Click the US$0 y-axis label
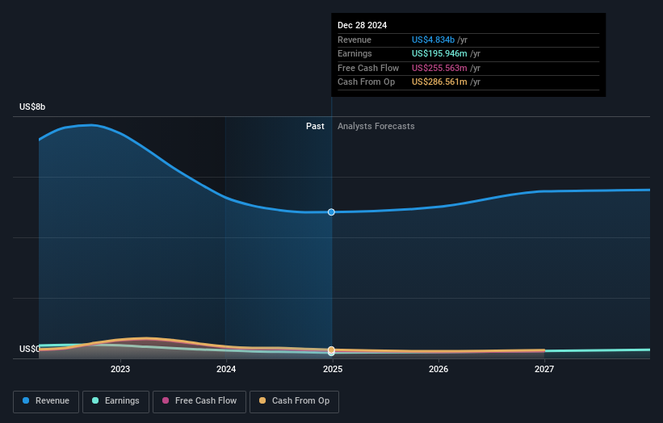 30,349
